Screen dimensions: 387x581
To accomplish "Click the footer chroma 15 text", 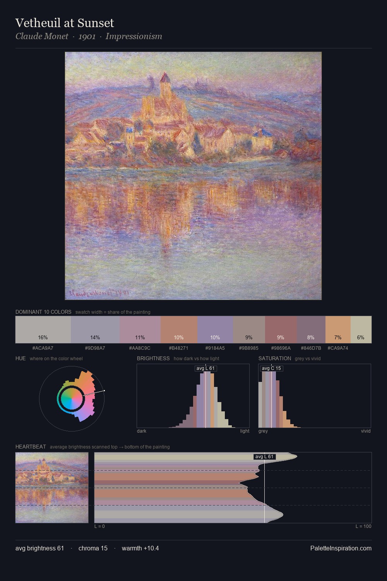I will pyautogui.click(x=93, y=548).
